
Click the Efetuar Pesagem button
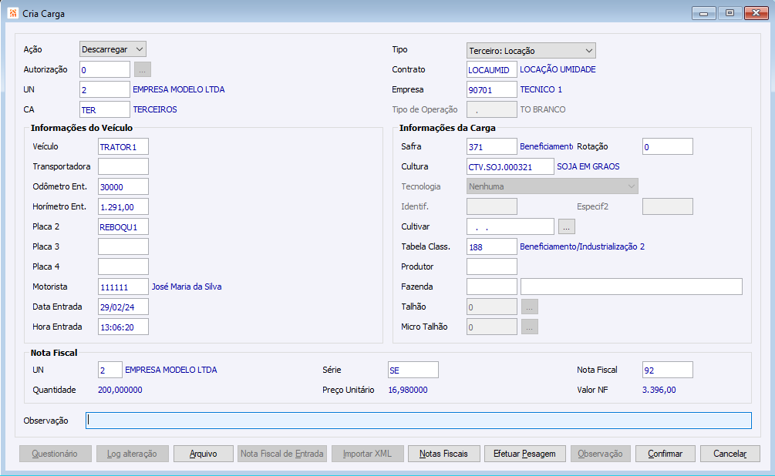tap(524, 454)
